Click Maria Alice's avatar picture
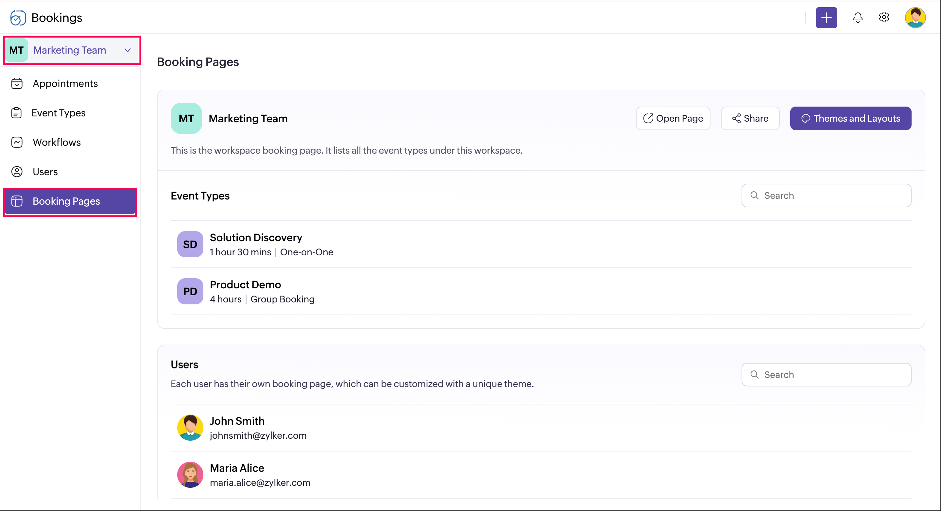Image resolution: width=941 pixels, height=511 pixels. [190, 474]
